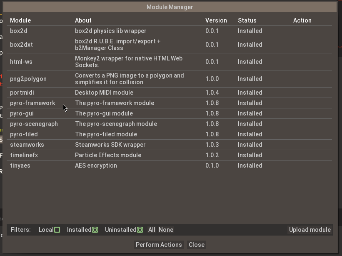The image size is (342, 256).
Task: Toggle the Uninstalled filter checkbox
Action: 140,230
